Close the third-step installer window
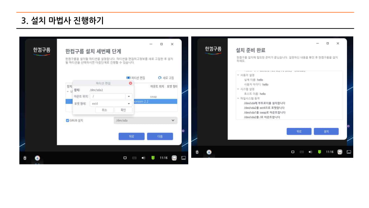Image resolution: width=369 pixels, height=208 pixels. pyautogui.click(x=172, y=44)
